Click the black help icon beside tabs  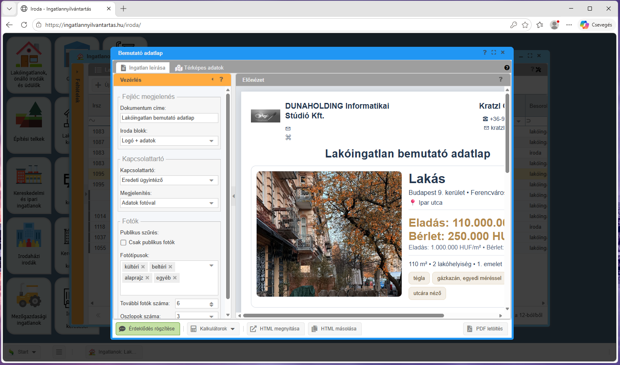[x=507, y=68]
